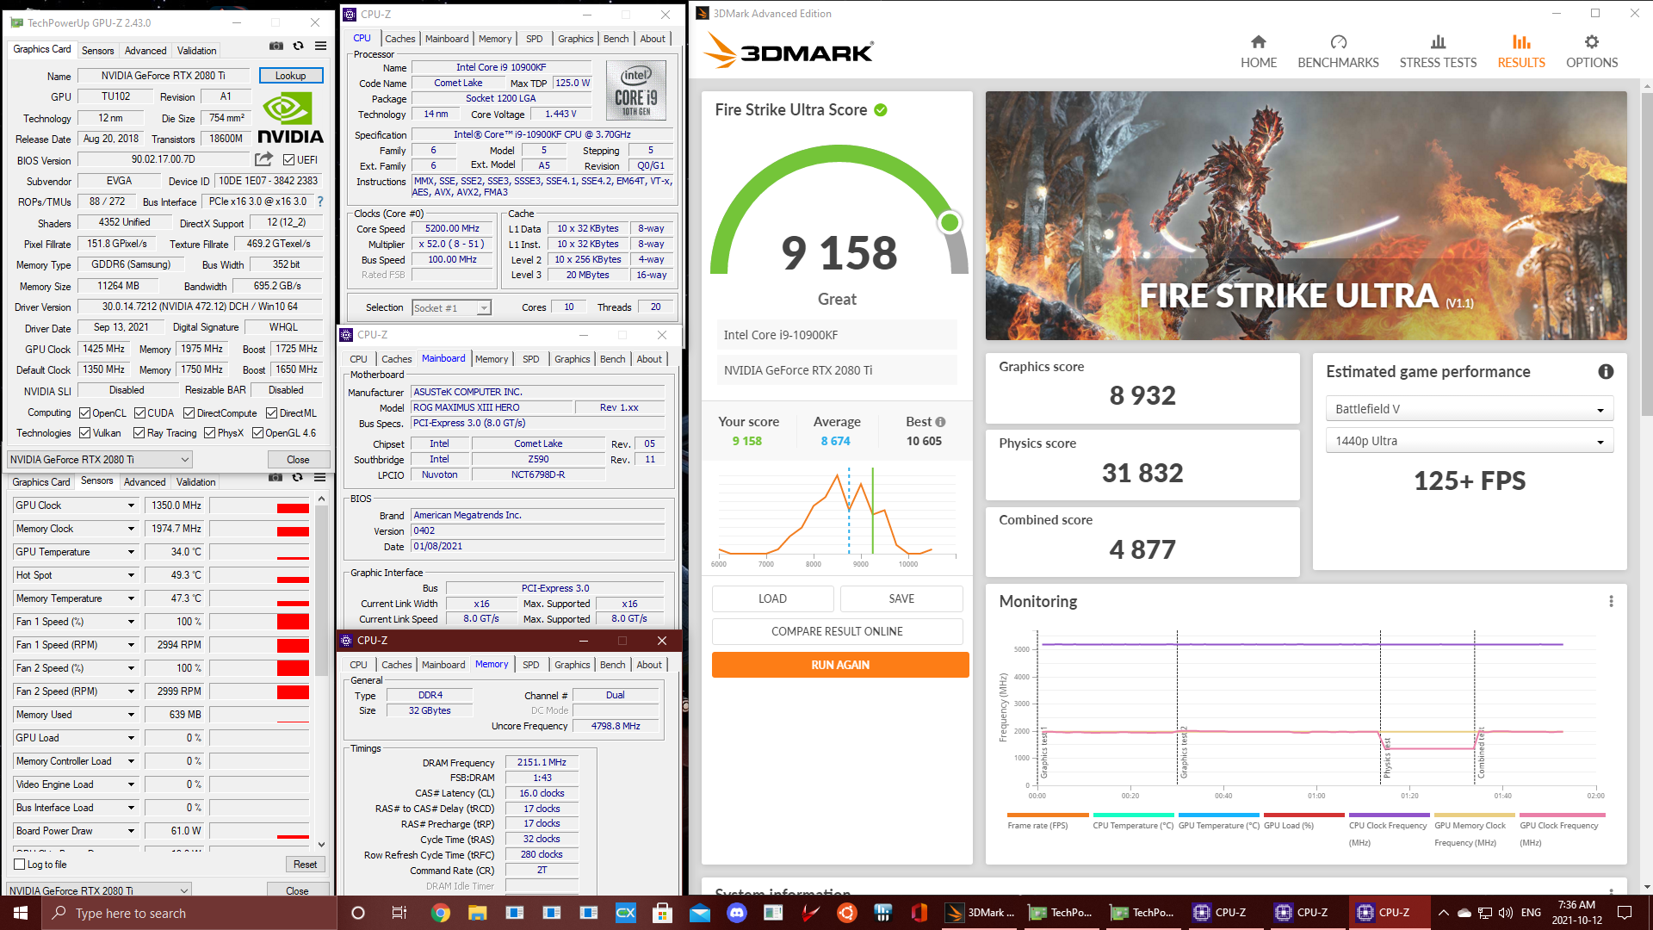Open OPTIONS gear in 3DMark
Viewport: 1653px width, 930px height.
click(1592, 52)
